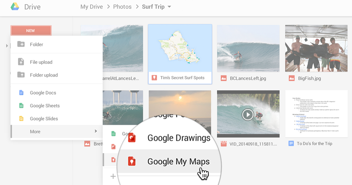The height and width of the screenshot is (185, 352).
Task: Click the Google Drive logo icon
Action: (x=15, y=6)
